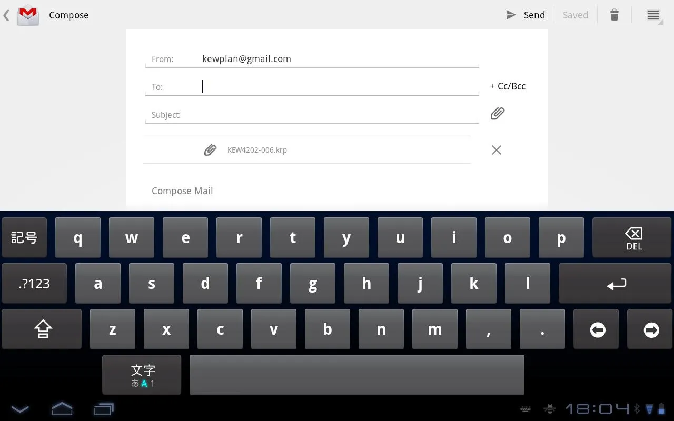Send the email
Screen dimensions: 674x421
tap(526, 15)
